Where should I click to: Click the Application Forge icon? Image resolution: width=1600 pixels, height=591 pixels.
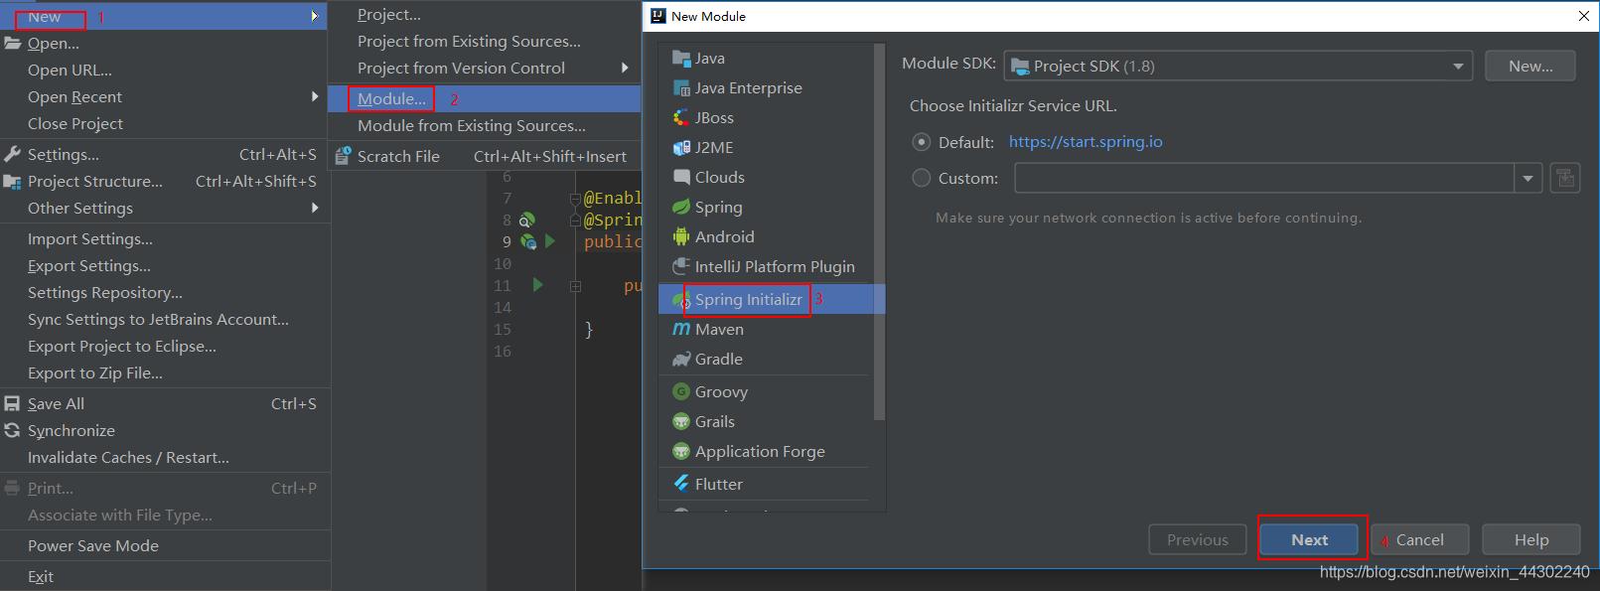click(681, 451)
